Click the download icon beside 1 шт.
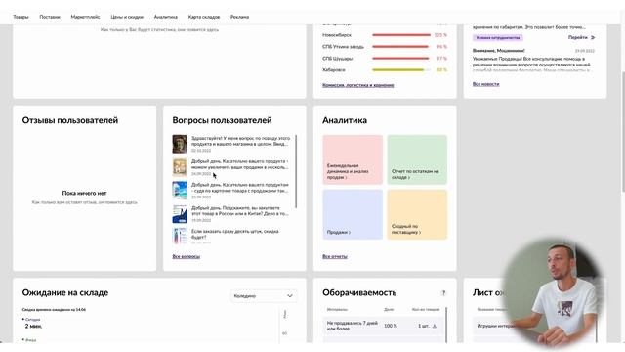This screenshot has height=352, width=625. [435, 326]
